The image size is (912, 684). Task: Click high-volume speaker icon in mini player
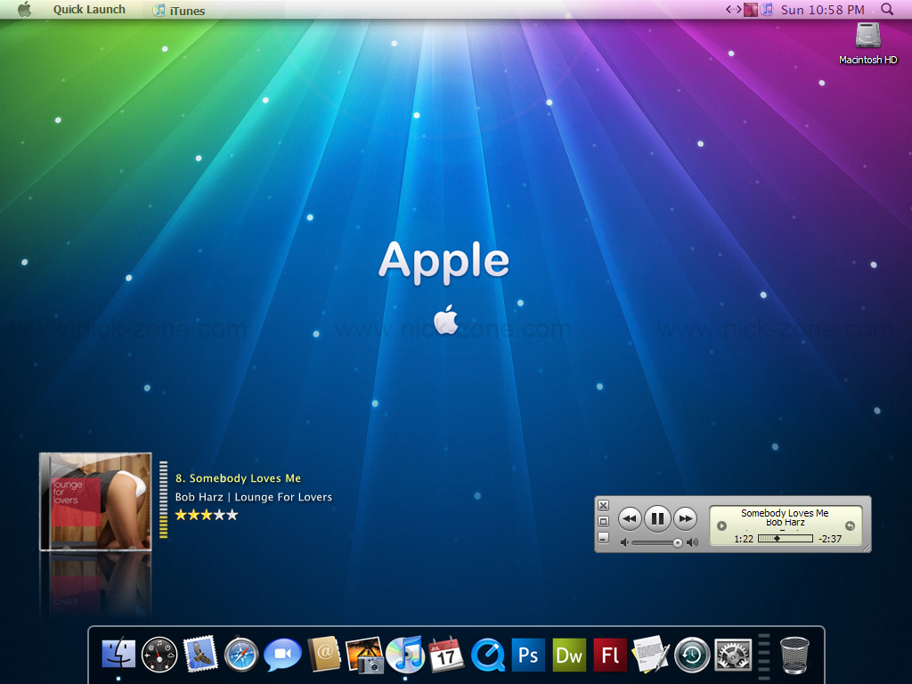coord(692,542)
